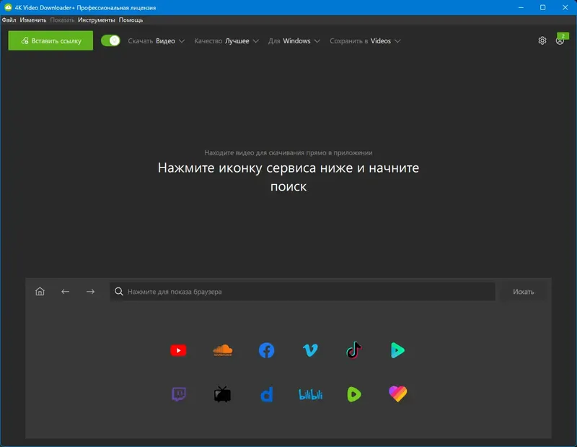Open application settings via the gear icon
Viewport: 577px width, 447px height.
(x=543, y=42)
